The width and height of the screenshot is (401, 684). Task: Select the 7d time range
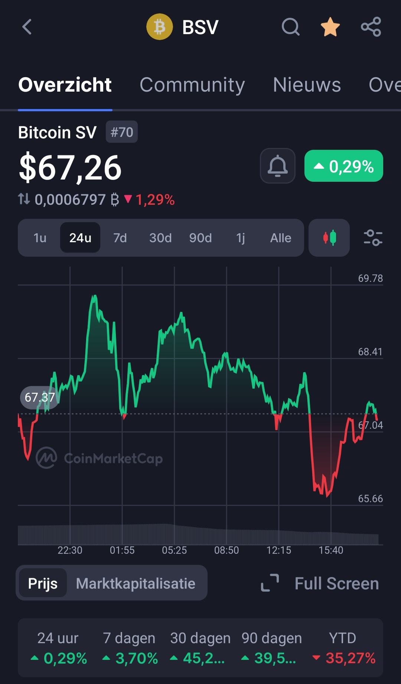(x=120, y=238)
